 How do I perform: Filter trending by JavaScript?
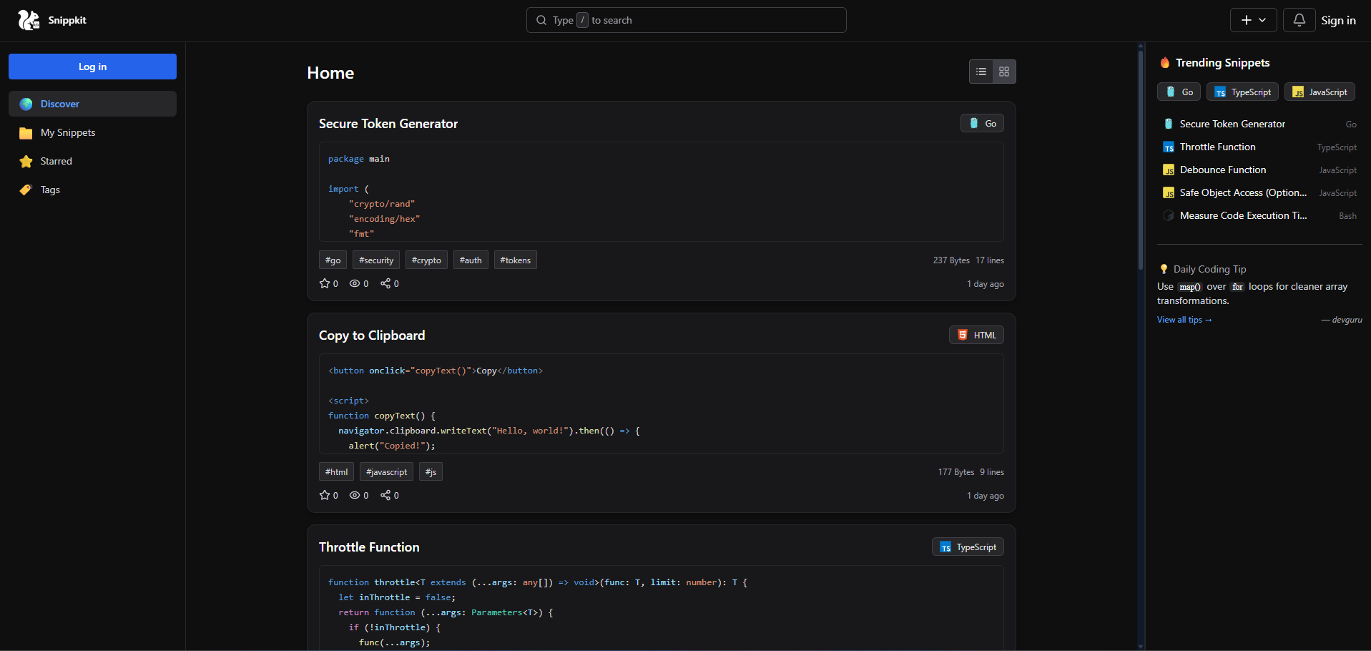[1320, 92]
